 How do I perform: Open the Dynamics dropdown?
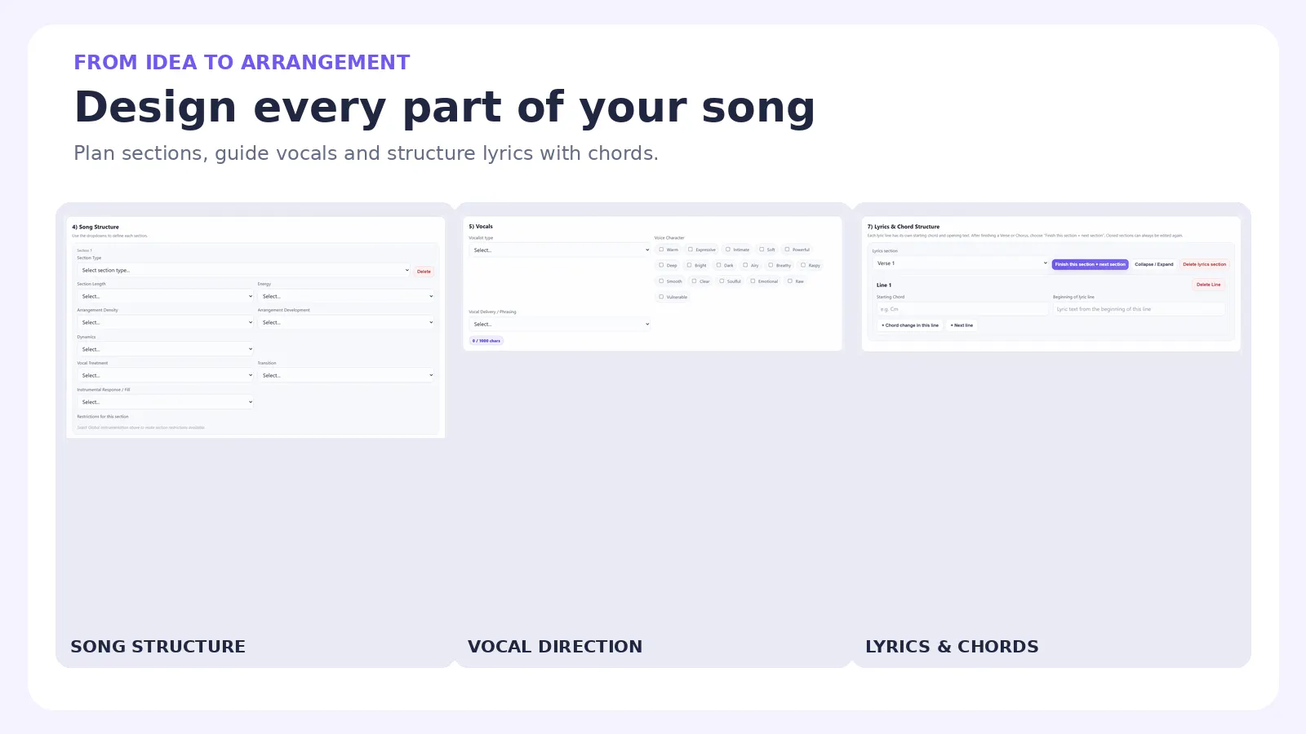[x=166, y=349]
